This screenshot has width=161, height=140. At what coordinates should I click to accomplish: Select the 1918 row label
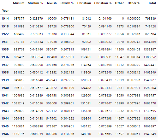pos(5,26)
